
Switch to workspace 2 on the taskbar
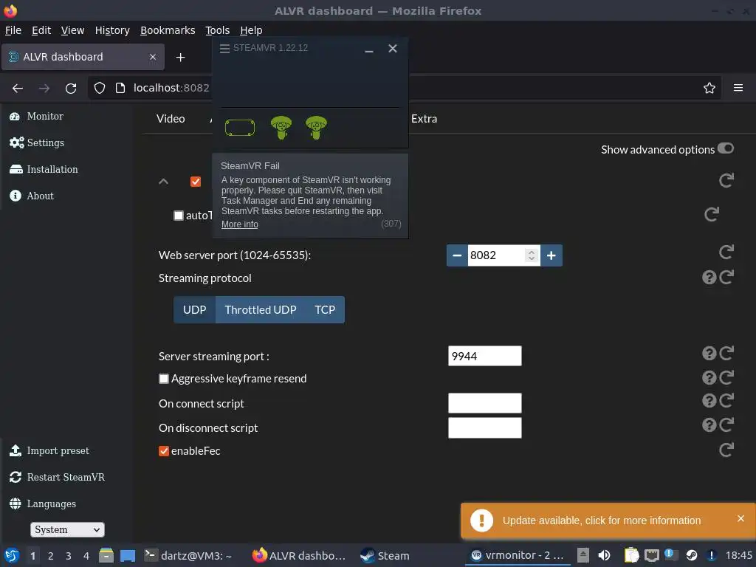point(51,557)
